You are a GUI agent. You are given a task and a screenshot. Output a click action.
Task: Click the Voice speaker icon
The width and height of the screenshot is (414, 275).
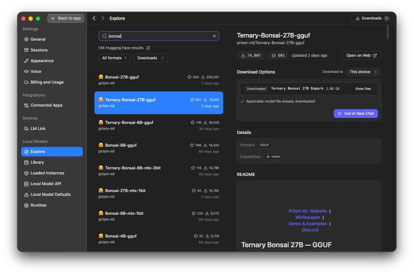click(x=26, y=71)
